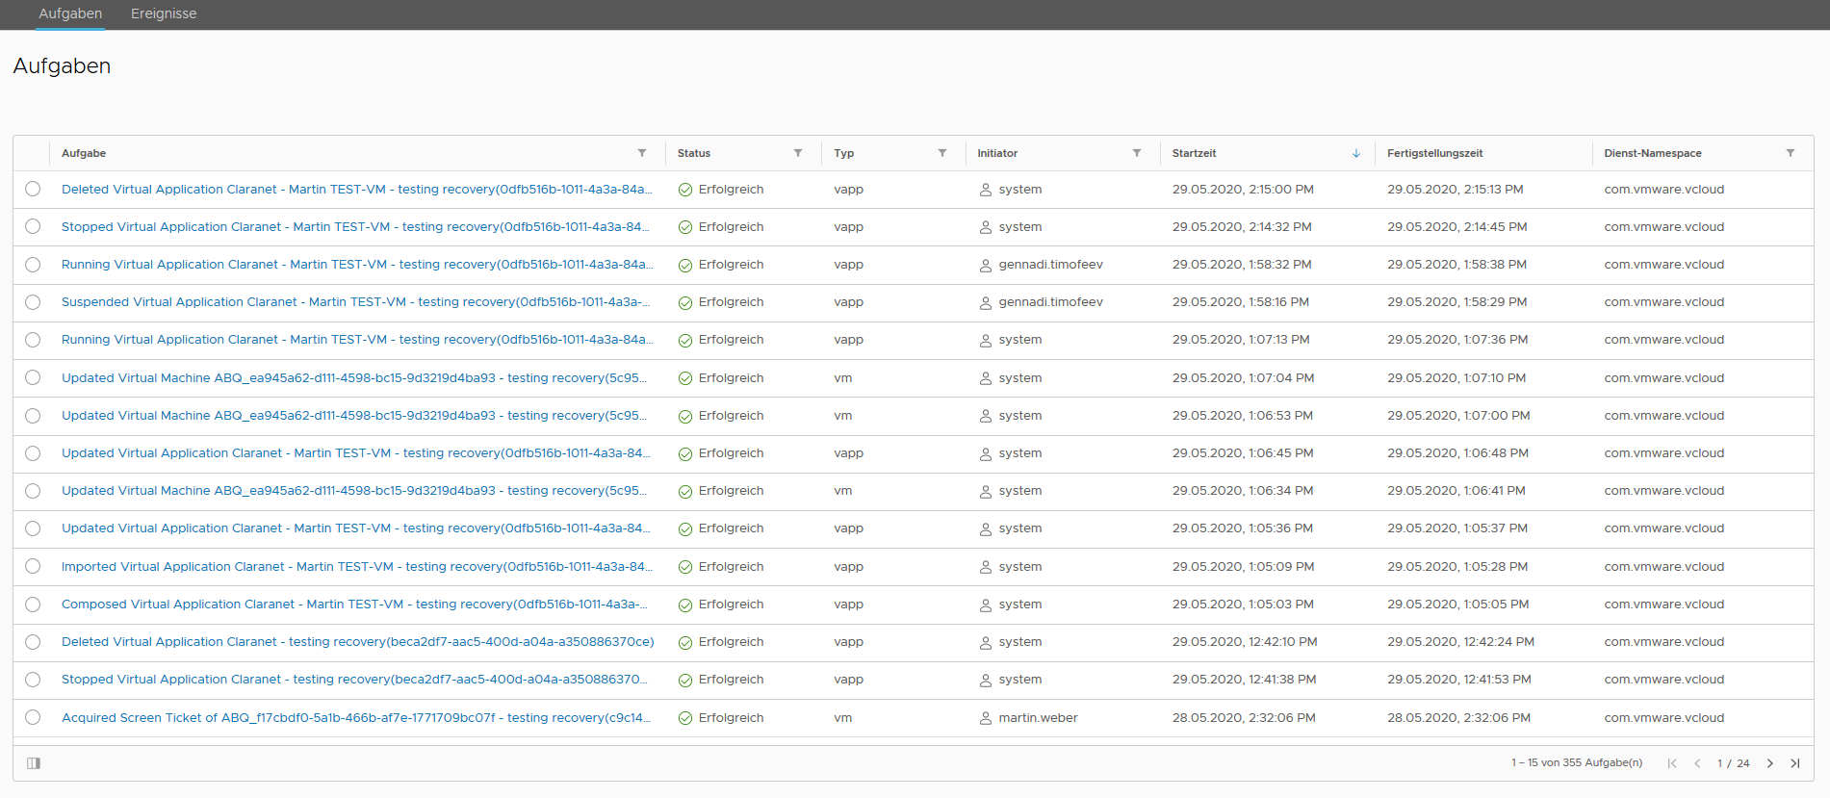Open Suspended Virtual Application Claranet task
The width and height of the screenshot is (1830, 798).
pyautogui.click(x=355, y=302)
